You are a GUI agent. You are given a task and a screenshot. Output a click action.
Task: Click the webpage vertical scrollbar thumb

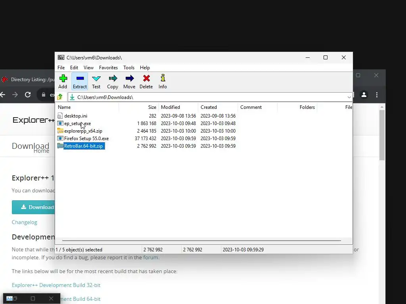coord(382,135)
